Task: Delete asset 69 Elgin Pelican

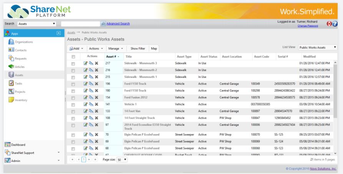Action: [96, 141]
